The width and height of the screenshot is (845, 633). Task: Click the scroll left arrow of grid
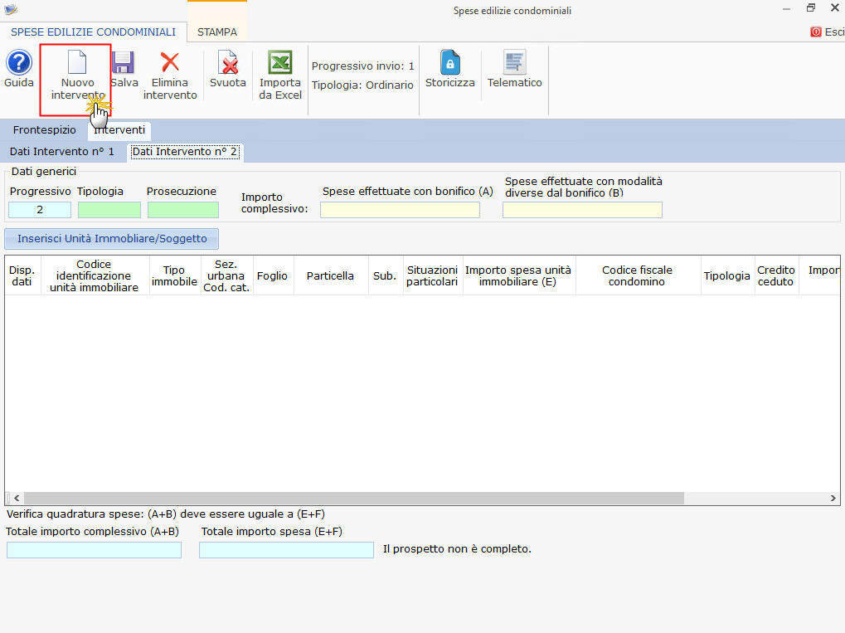[x=17, y=498]
